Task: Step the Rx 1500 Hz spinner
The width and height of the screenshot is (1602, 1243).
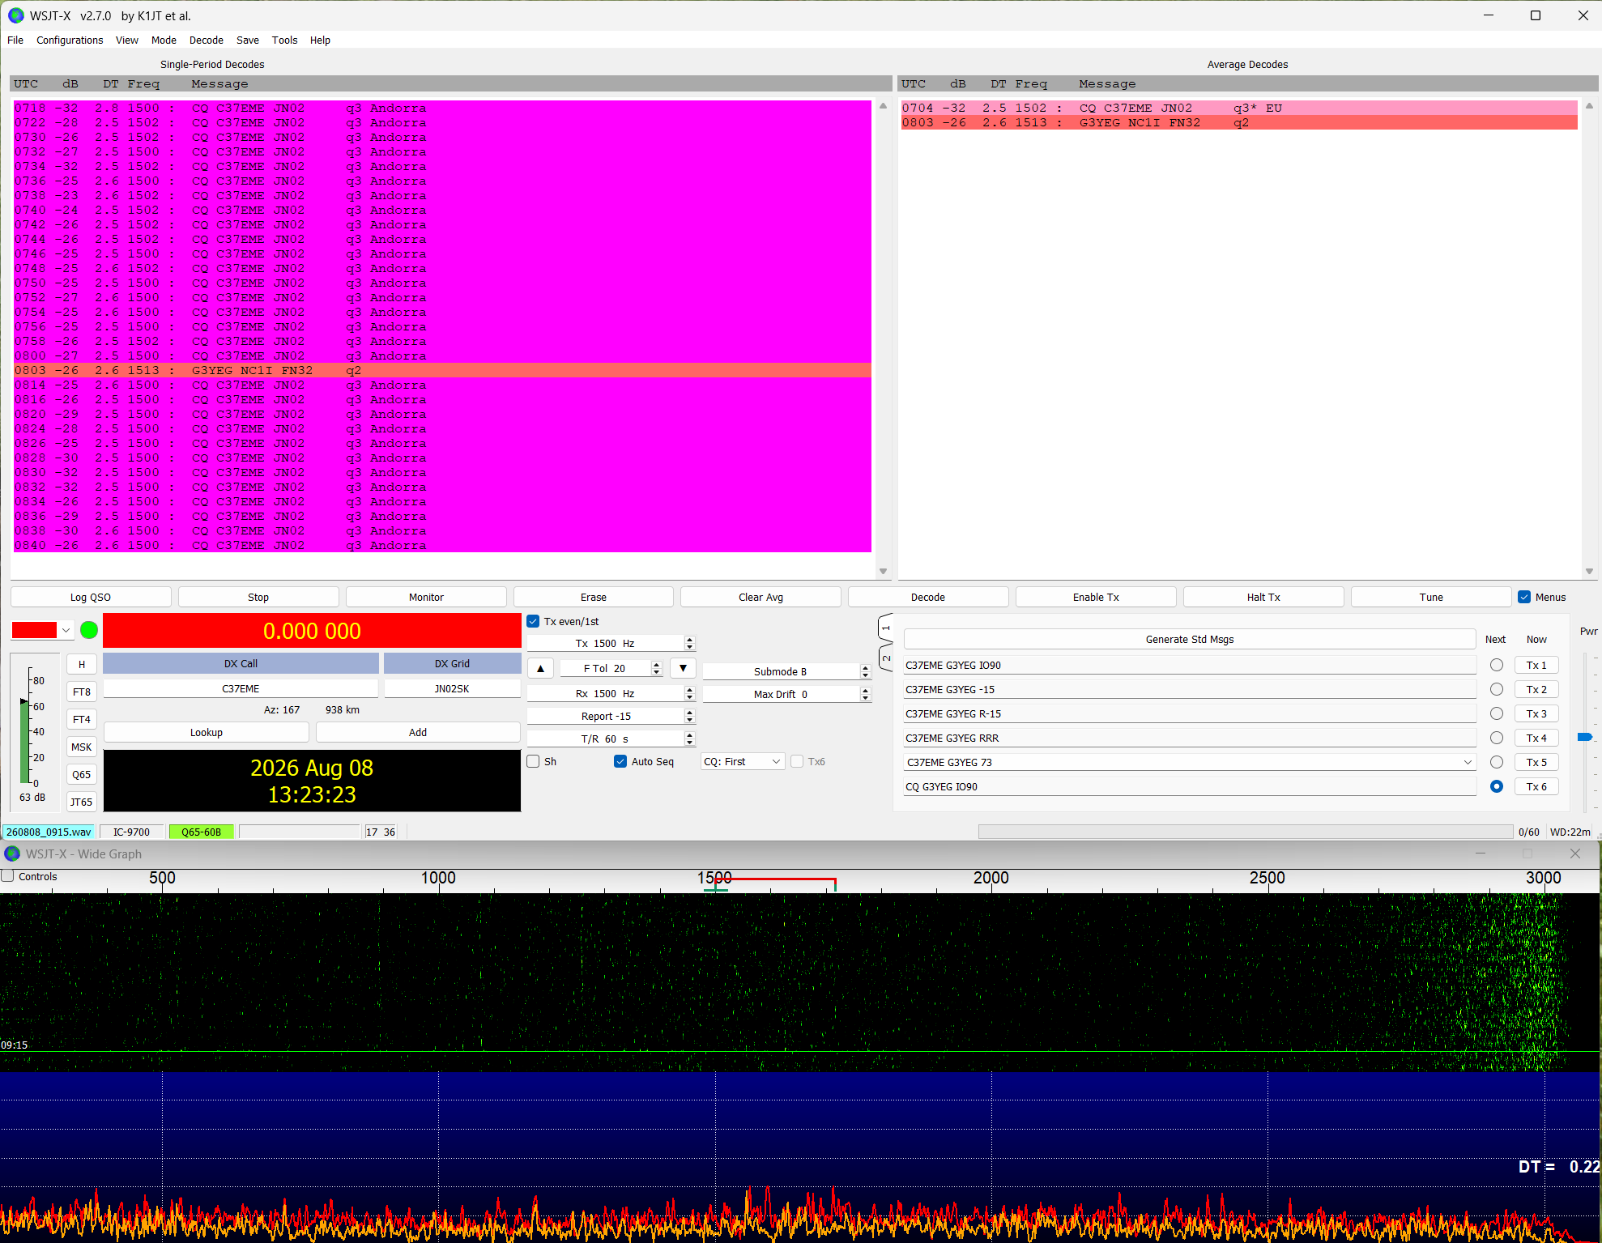Action: point(690,694)
